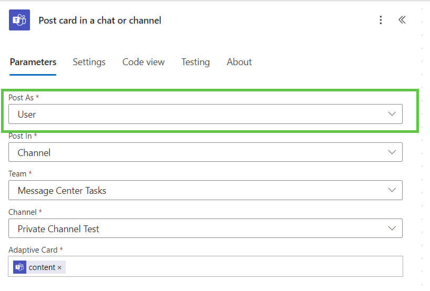
Task: Select the Parameters tab
Action: click(x=33, y=62)
